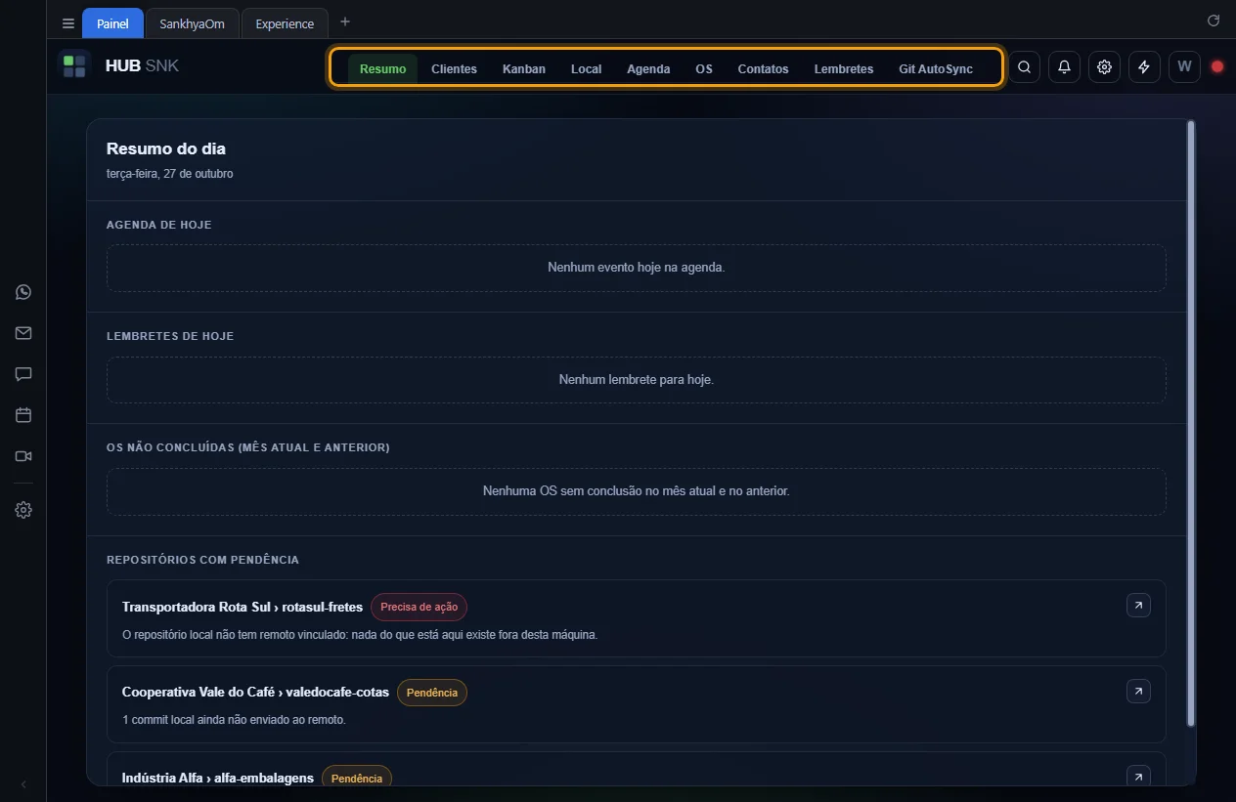Open sidebar settings gear icon

pyautogui.click(x=23, y=510)
